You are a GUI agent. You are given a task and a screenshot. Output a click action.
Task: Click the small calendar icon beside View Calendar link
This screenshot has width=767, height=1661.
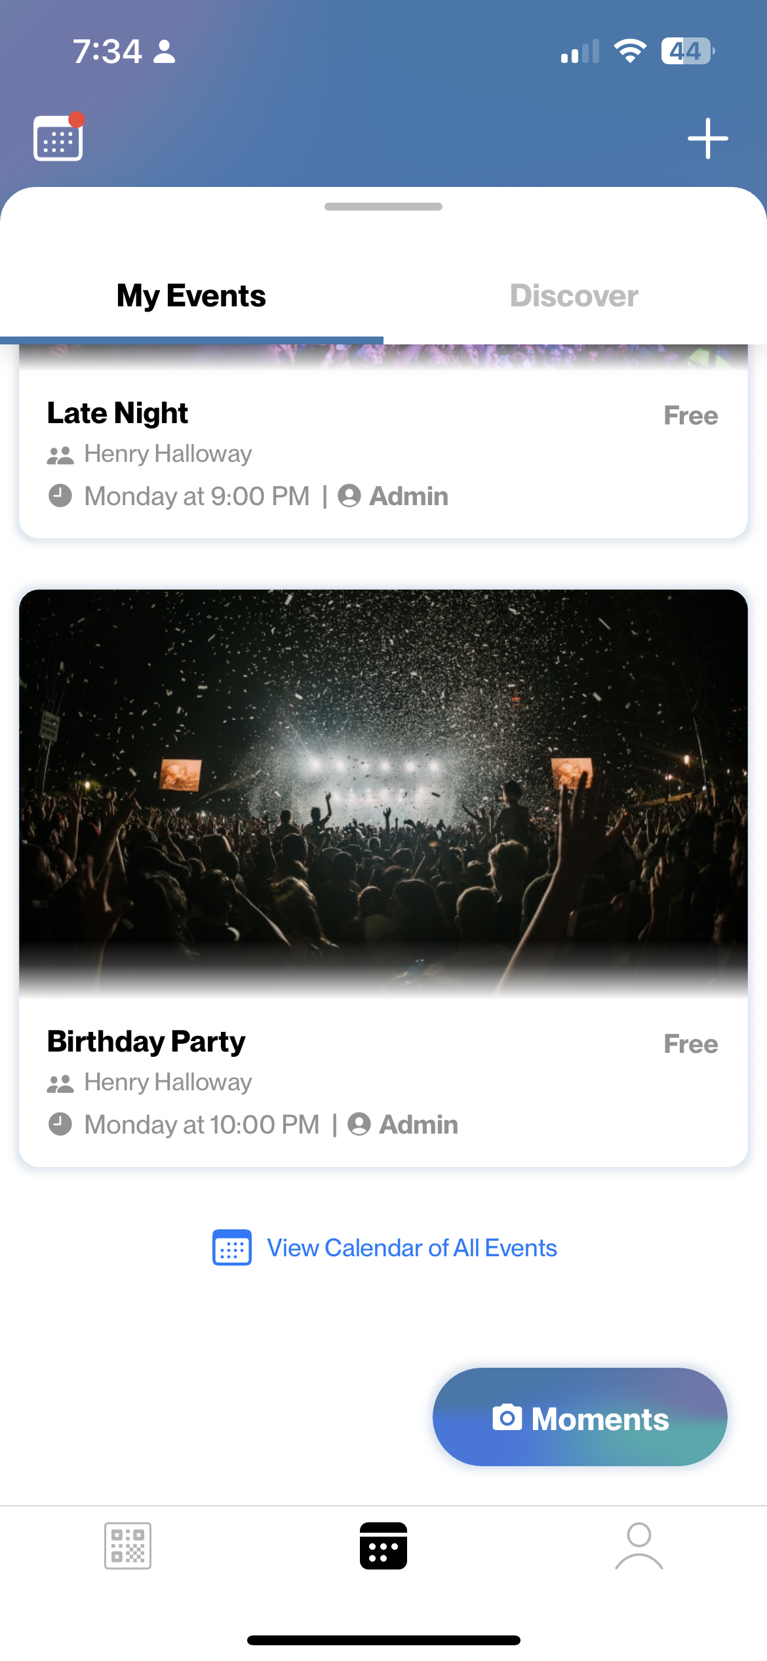(x=232, y=1247)
